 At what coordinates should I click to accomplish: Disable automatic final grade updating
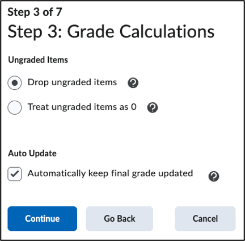15,174
